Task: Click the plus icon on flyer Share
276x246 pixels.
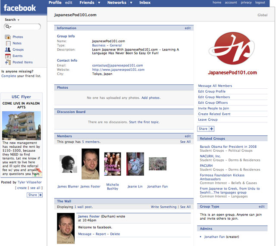Action: click(41, 195)
